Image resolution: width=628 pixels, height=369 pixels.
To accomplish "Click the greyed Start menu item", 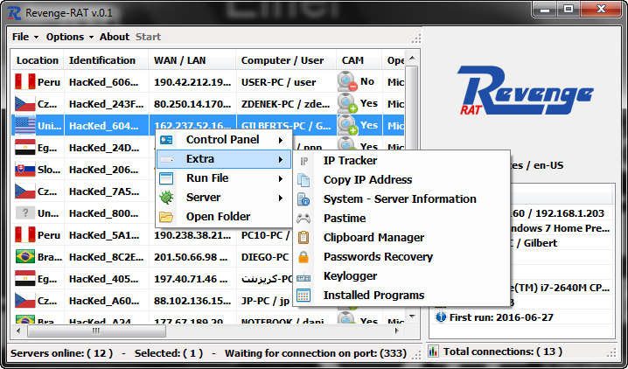I will [x=148, y=37].
